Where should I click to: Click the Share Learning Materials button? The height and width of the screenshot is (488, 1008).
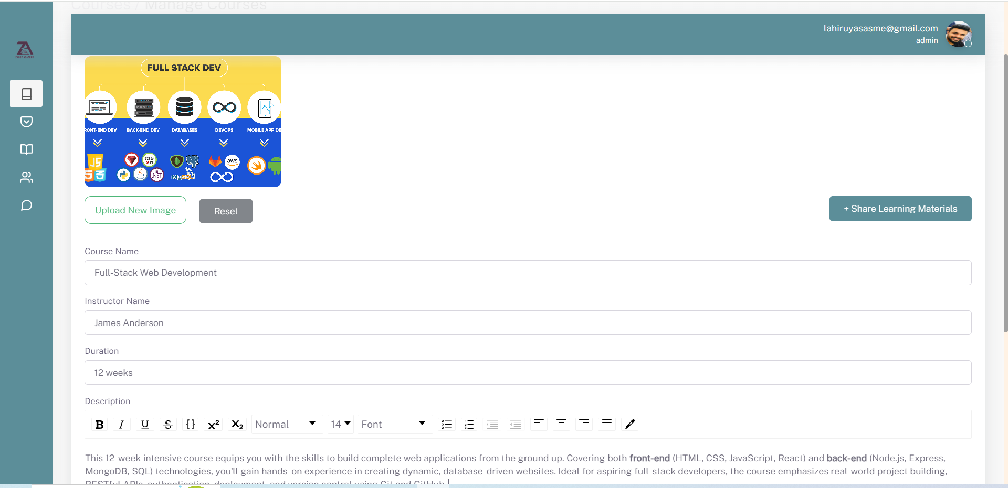(900, 209)
